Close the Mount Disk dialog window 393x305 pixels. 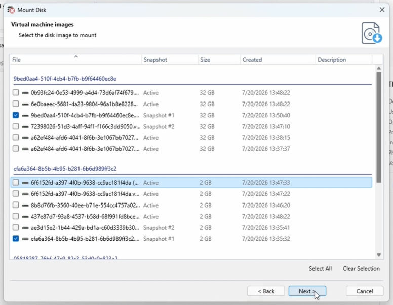(x=382, y=10)
